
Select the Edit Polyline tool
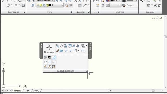[46, 67]
